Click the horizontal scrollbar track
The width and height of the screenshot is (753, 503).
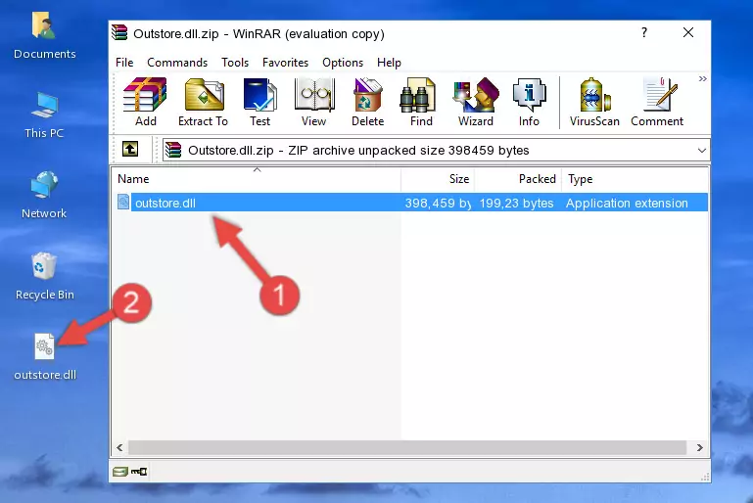point(407,447)
